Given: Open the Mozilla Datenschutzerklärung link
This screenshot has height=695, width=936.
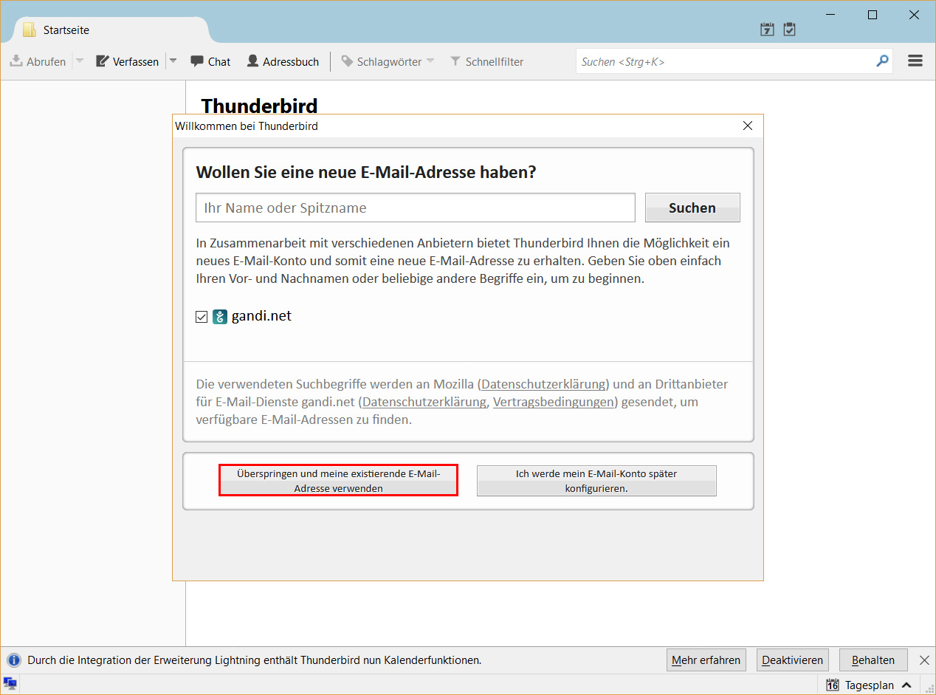Looking at the screenshot, I should (543, 384).
